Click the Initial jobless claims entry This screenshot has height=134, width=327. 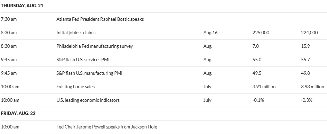point(76,33)
